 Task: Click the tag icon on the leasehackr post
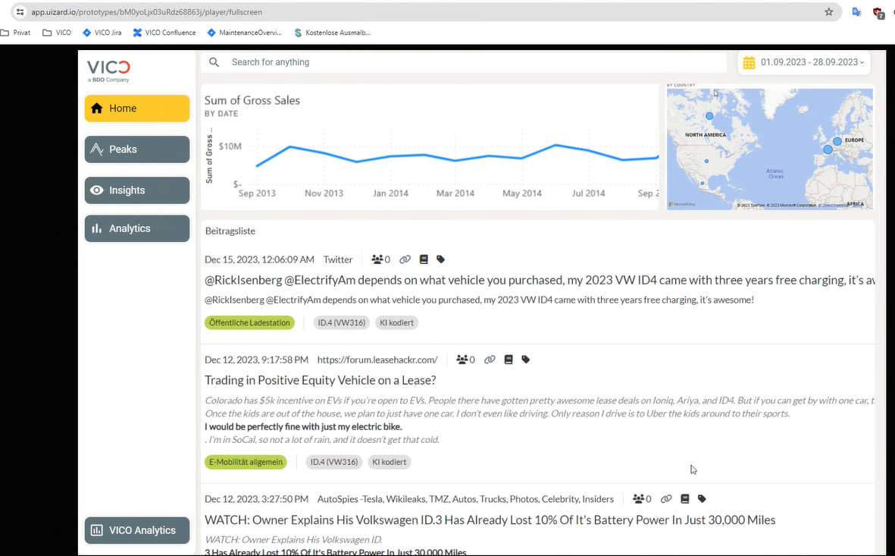[x=526, y=360]
